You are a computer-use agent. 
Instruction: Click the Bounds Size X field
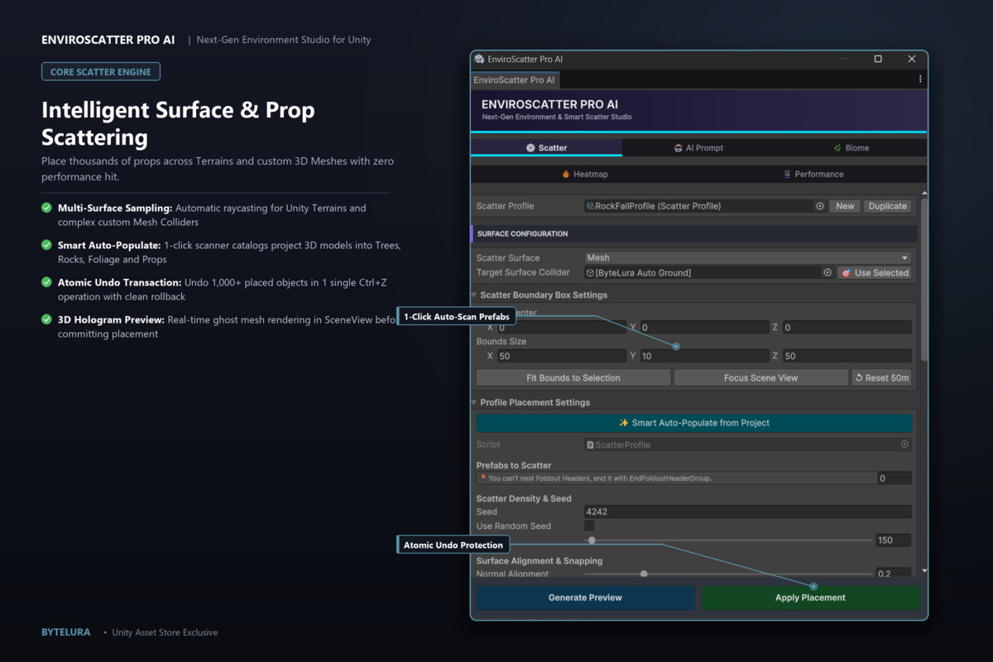[562, 356]
